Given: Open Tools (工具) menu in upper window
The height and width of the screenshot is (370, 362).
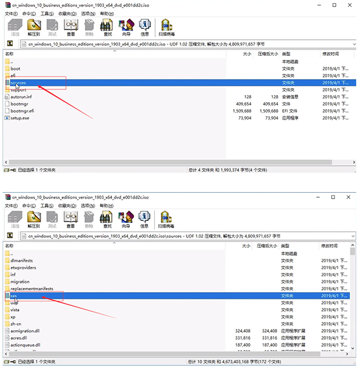Looking at the screenshot, I should point(47,13).
